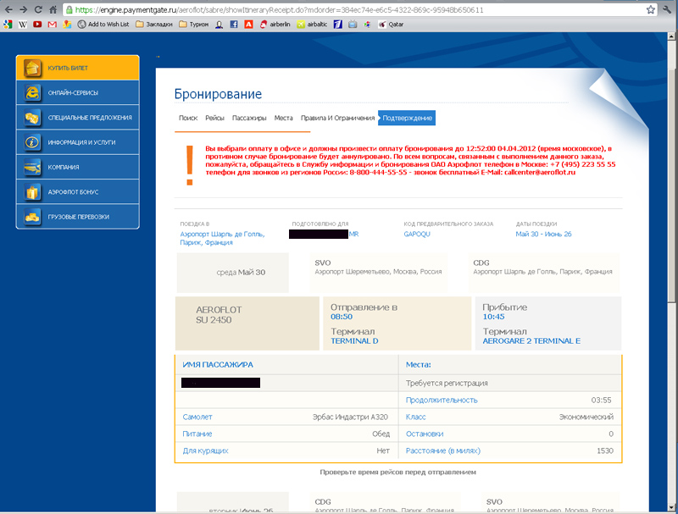Screen dimensions: 678x514
Task: Open the red Adobe bookmark icon
Action: [x=248, y=25]
